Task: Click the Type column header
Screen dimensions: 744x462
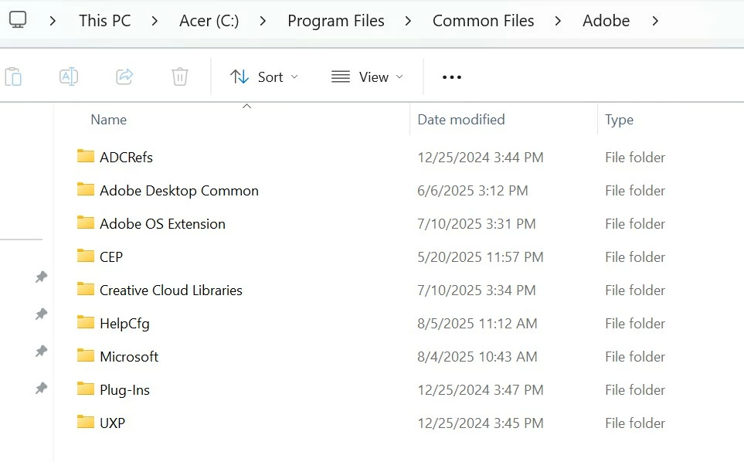Action: tap(619, 120)
